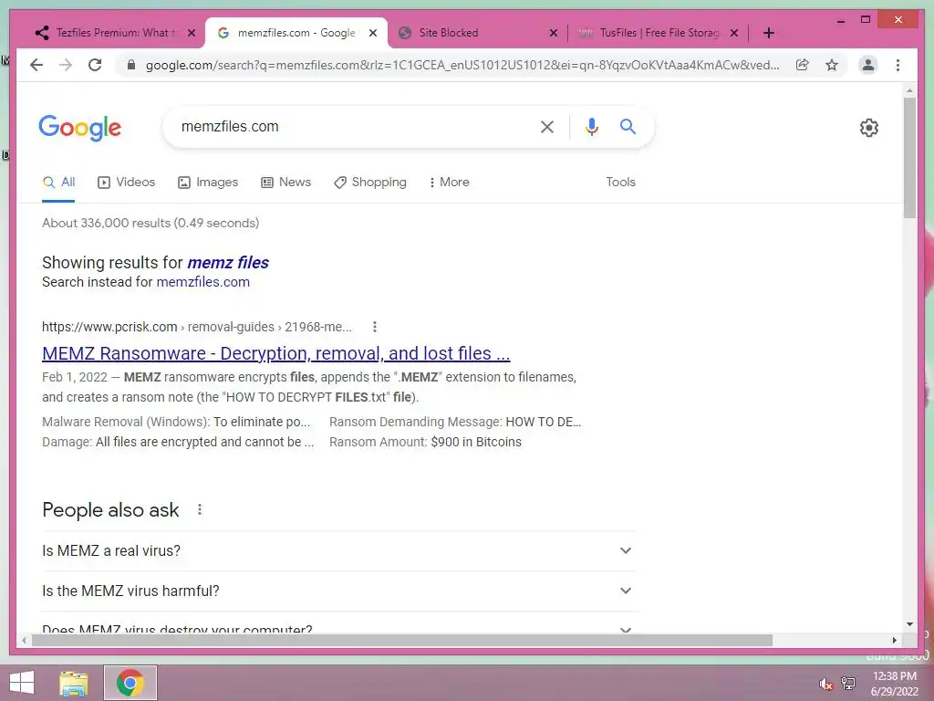
Task: Click the address bar URL
Action: click(x=462, y=65)
